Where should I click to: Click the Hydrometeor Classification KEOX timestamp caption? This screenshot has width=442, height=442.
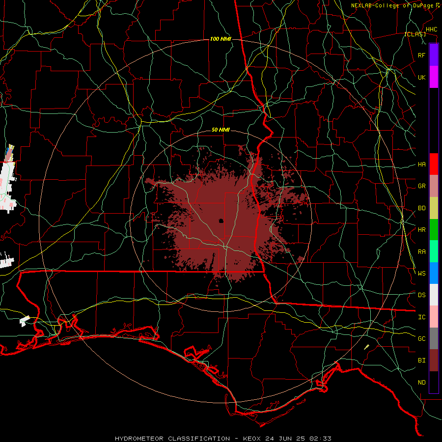pos(223,439)
